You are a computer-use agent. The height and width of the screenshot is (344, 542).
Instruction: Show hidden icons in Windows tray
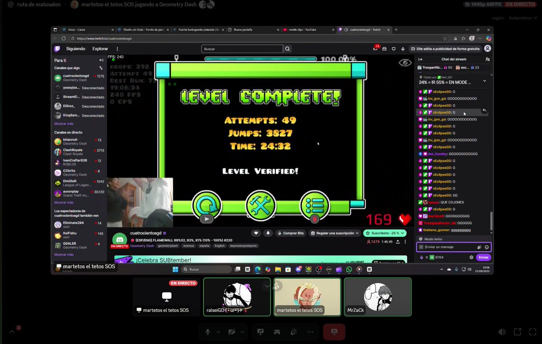442,269
